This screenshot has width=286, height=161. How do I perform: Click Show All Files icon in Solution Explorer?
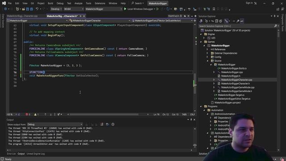pyautogui.click(x=220, y=21)
